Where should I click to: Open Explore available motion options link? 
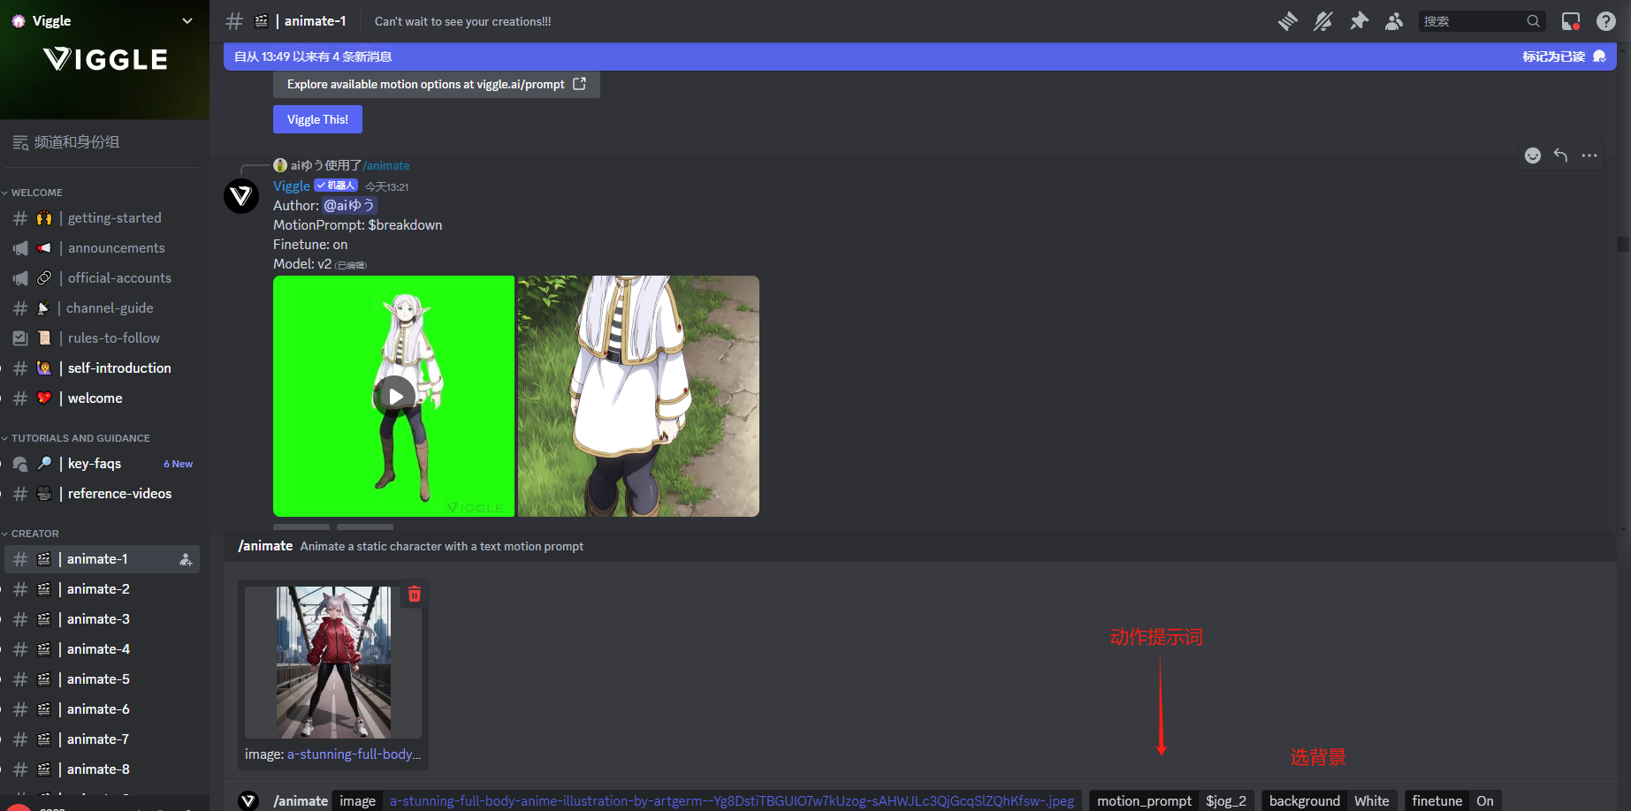tap(436, 84)
